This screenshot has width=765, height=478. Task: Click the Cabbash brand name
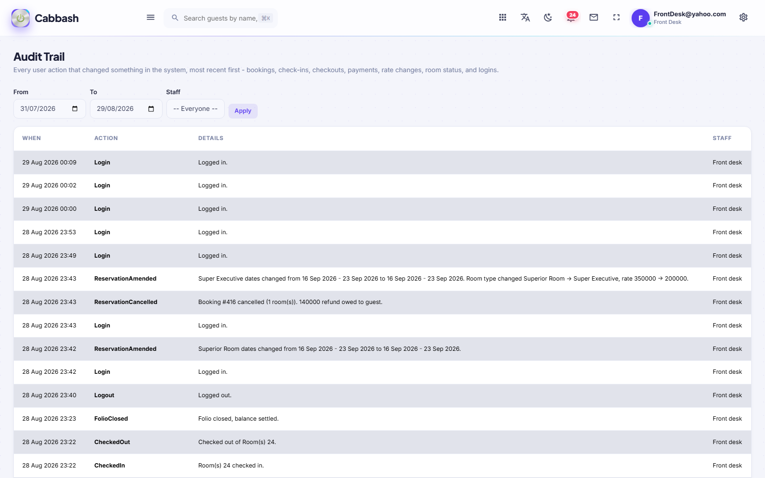point(56,18)
